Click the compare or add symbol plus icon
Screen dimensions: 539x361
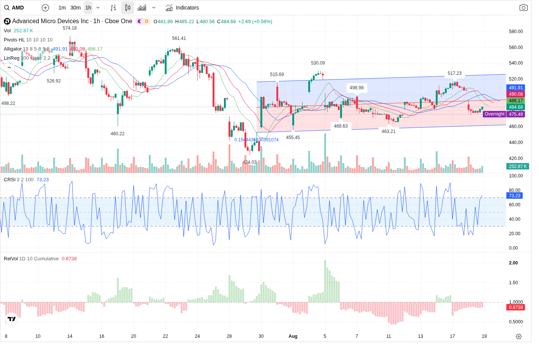pos(45,8)
